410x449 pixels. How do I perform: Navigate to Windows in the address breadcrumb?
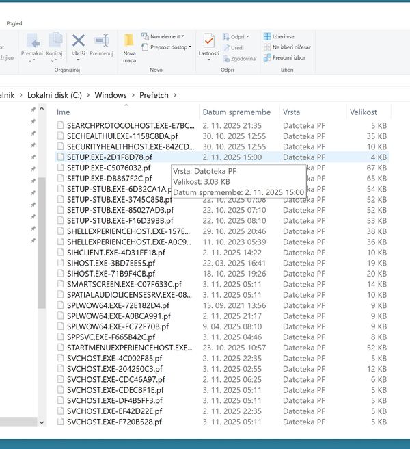pos(110,95)
